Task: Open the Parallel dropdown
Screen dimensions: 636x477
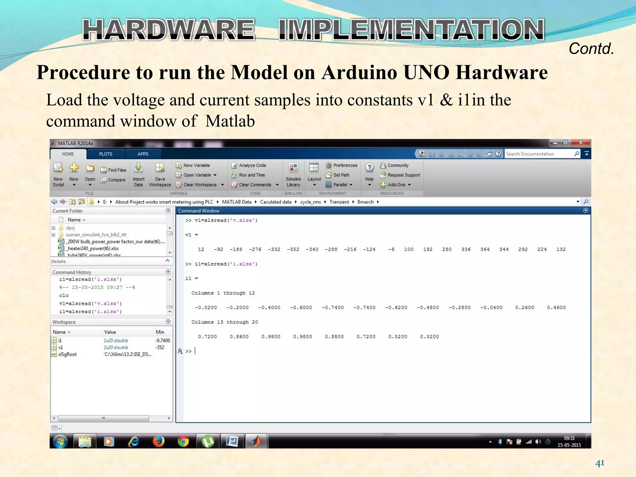Action: click(x=351, y=185)
